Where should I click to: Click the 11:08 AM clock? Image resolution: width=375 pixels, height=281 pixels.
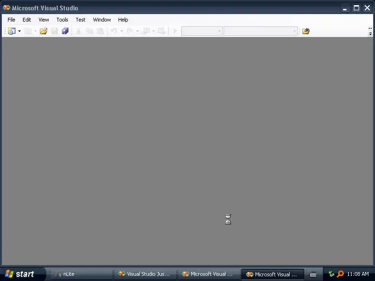[358, 274]
